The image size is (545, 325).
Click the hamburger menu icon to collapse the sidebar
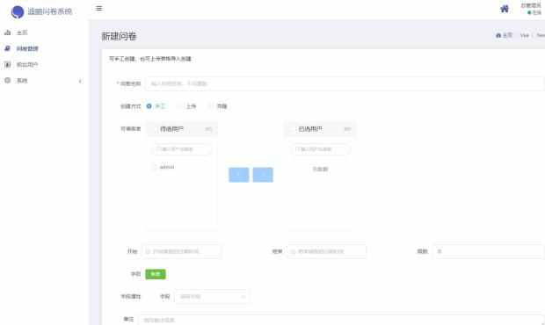(x=99, y=8)
